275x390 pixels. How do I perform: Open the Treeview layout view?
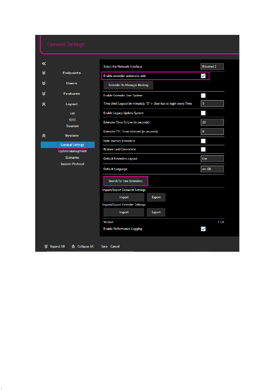click(72, 126)
